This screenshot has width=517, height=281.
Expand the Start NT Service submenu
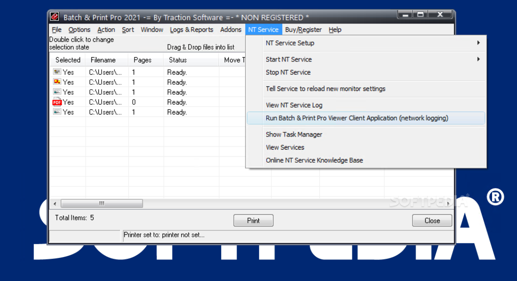(x=366, y=60)
